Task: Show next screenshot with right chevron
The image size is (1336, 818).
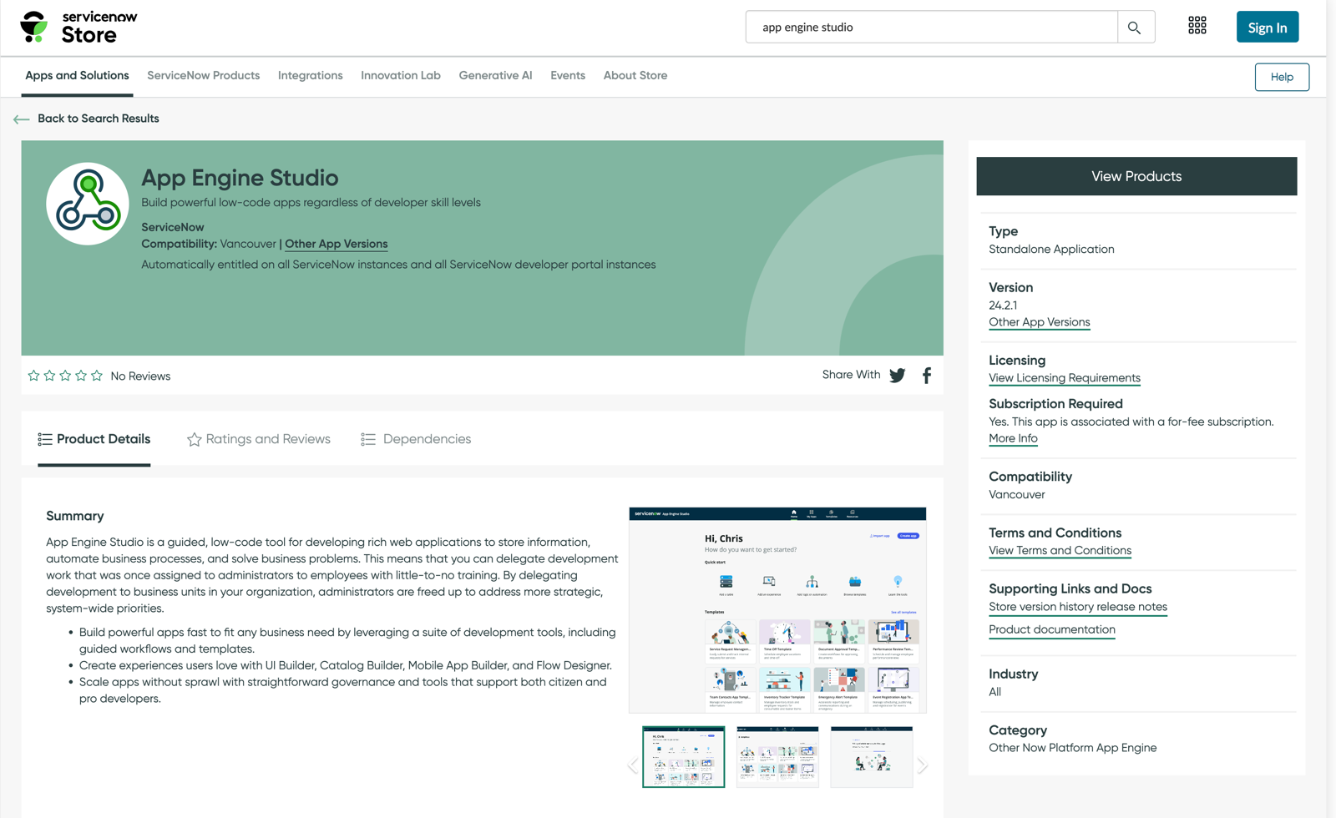Action: 922,765
